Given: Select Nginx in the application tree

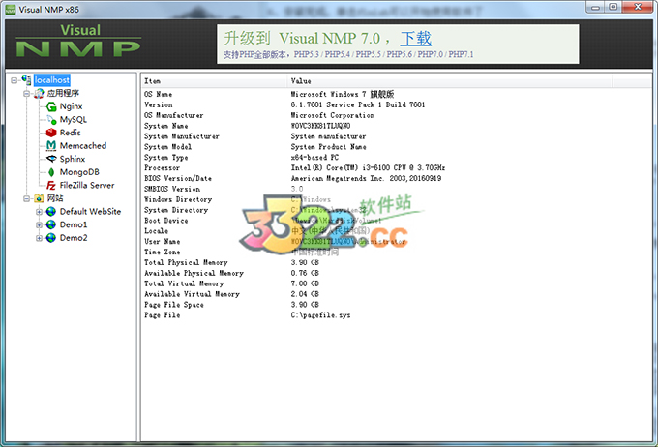Looking at the screenshot, I should coord(71,106).
